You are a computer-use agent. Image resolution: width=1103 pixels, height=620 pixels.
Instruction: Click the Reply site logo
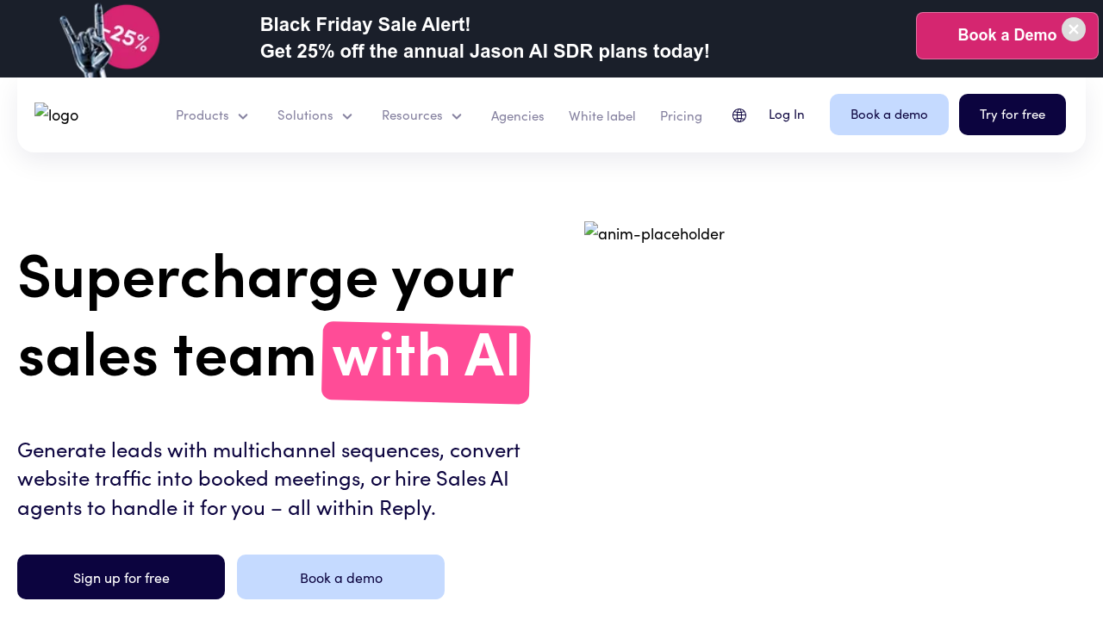point(56,114)
